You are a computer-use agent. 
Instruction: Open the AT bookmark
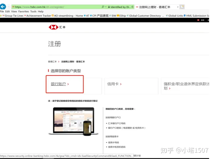pyautogui.click(x=86, y=16)
